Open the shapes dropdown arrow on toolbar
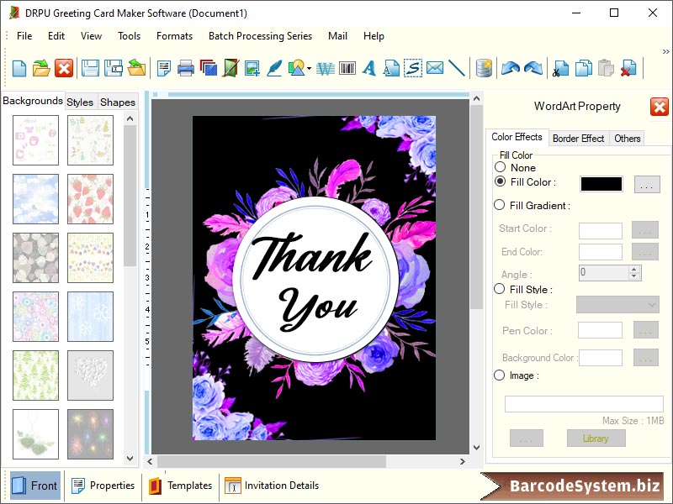Screen dimensions: 673x504 [x=309, y=69]
